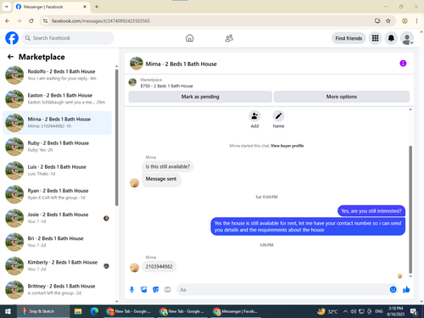This screenshot has width=424, height=318.
Task: Open Easton - 2 Beds 1 Bath House chat
Action: (x=57, y=99)
